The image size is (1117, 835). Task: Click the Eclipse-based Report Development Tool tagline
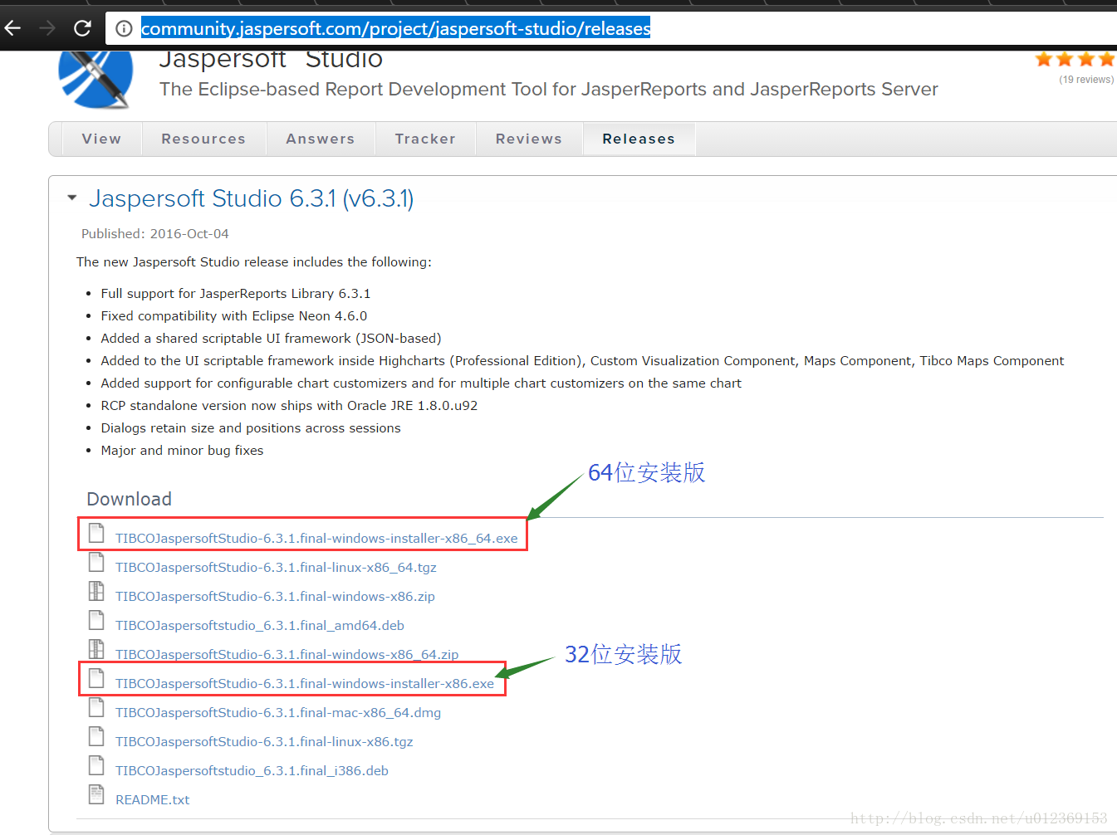tap(549, 89)
